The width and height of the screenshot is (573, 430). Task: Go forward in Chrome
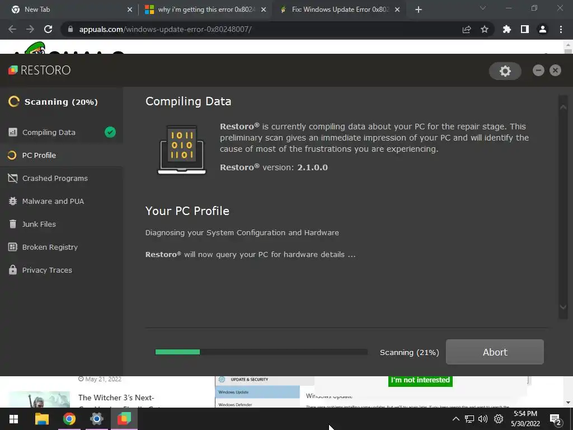pyautogui.click(x=30, y=29)
